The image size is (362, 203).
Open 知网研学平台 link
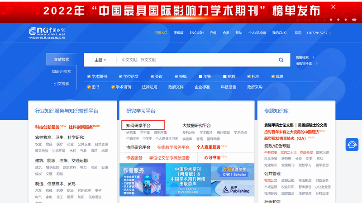[138, 126]
